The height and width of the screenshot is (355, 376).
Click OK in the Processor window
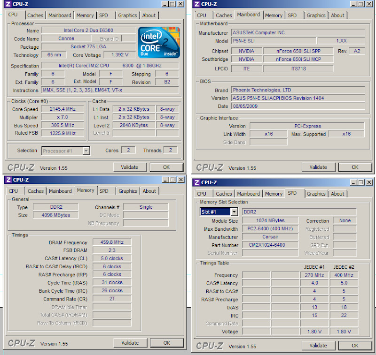coord(166,167)
